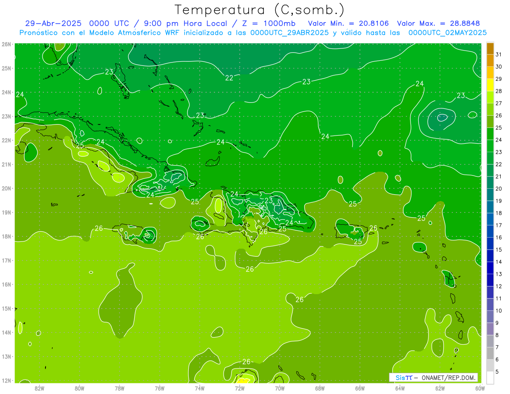Click the 18N latitude axis label
510x394 pixels.
click(x=6, y=236)
